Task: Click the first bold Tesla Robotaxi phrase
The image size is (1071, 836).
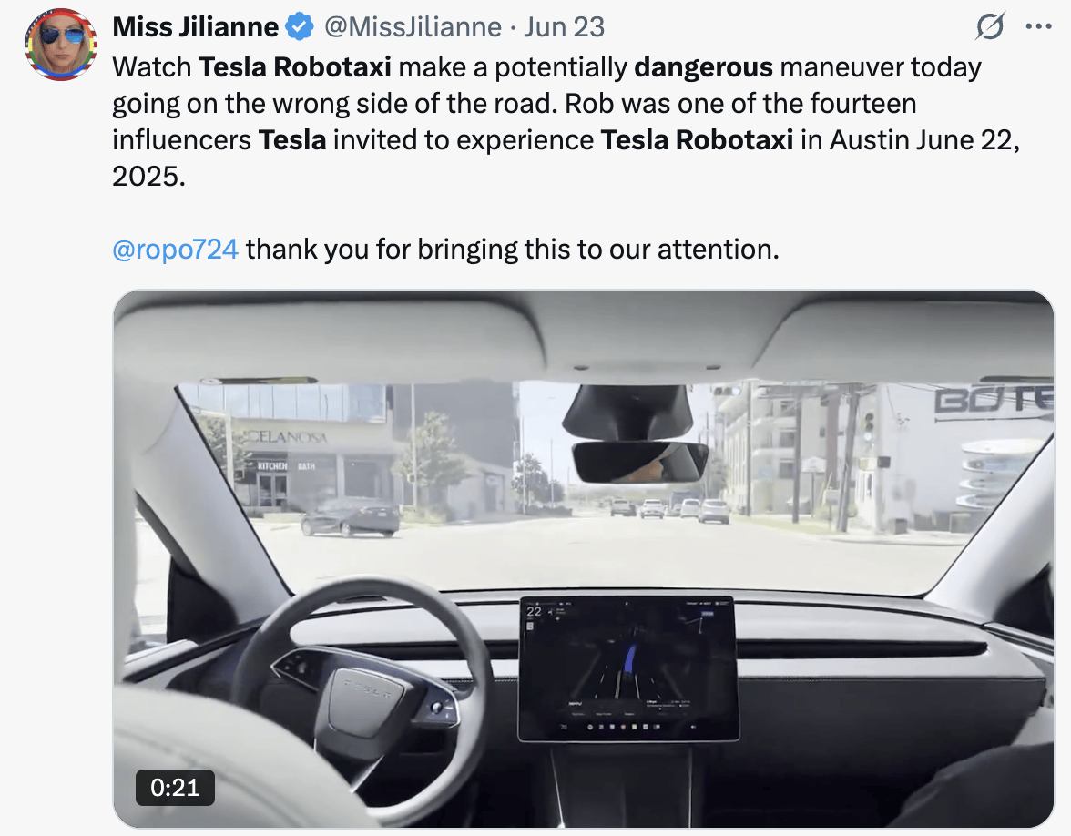Action: [295, 67]
